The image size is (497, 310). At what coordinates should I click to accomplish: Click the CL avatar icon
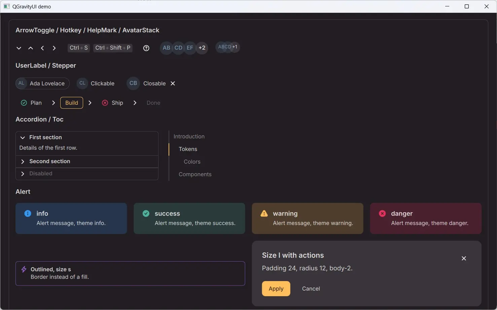(82, 83)
